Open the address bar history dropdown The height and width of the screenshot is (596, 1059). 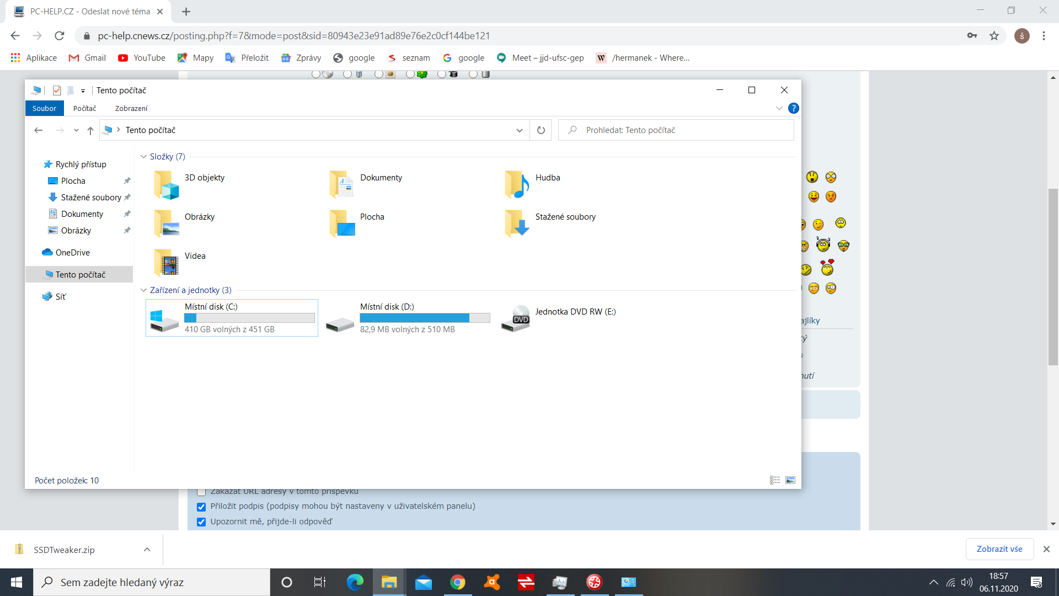[x=519, y=130]
